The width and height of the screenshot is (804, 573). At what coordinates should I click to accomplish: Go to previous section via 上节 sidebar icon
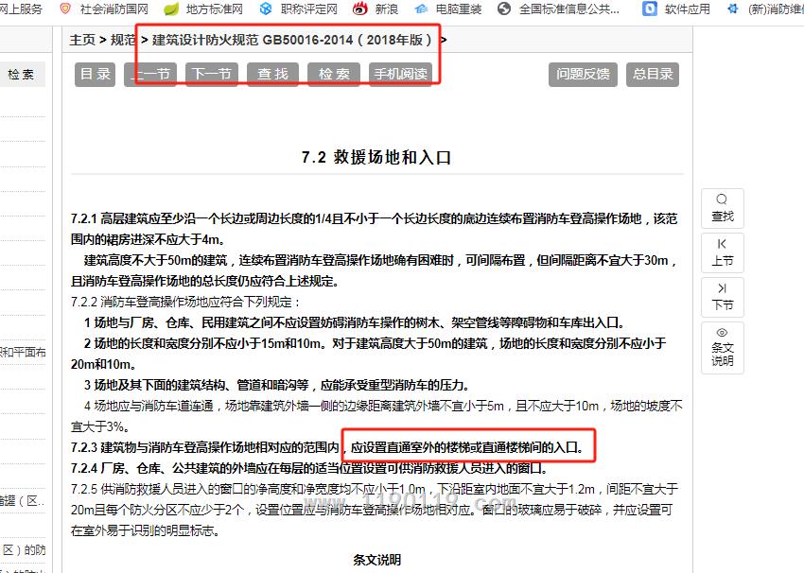722,244
